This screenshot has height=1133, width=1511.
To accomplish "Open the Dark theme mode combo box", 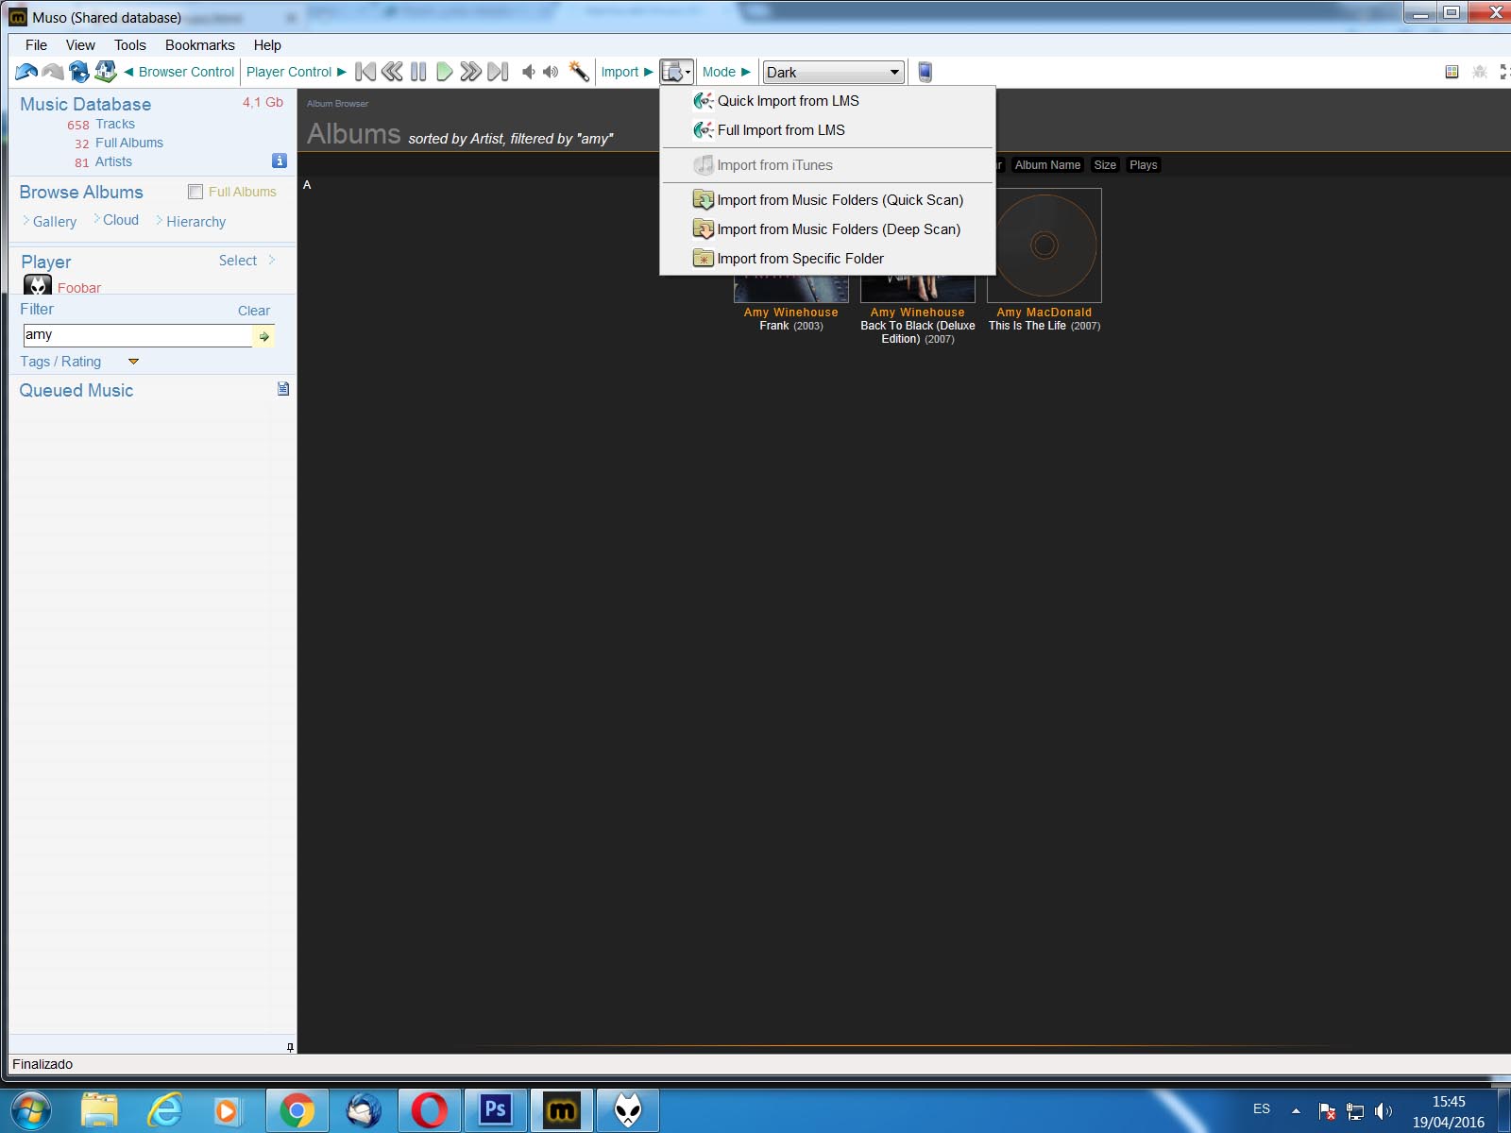I will coord(833,72).
